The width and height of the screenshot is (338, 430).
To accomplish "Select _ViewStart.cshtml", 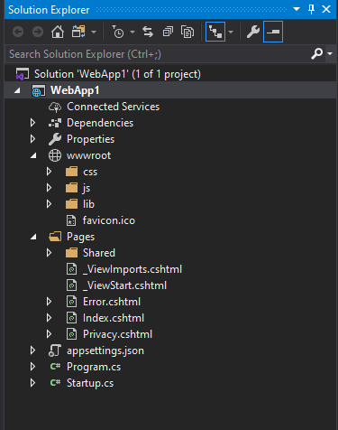I will (124, 285).
